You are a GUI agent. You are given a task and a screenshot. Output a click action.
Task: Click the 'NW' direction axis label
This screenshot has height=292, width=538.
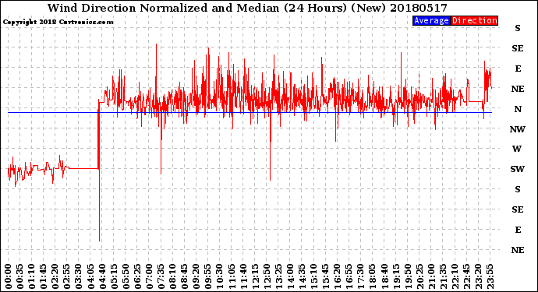click(x=518, y=129)
